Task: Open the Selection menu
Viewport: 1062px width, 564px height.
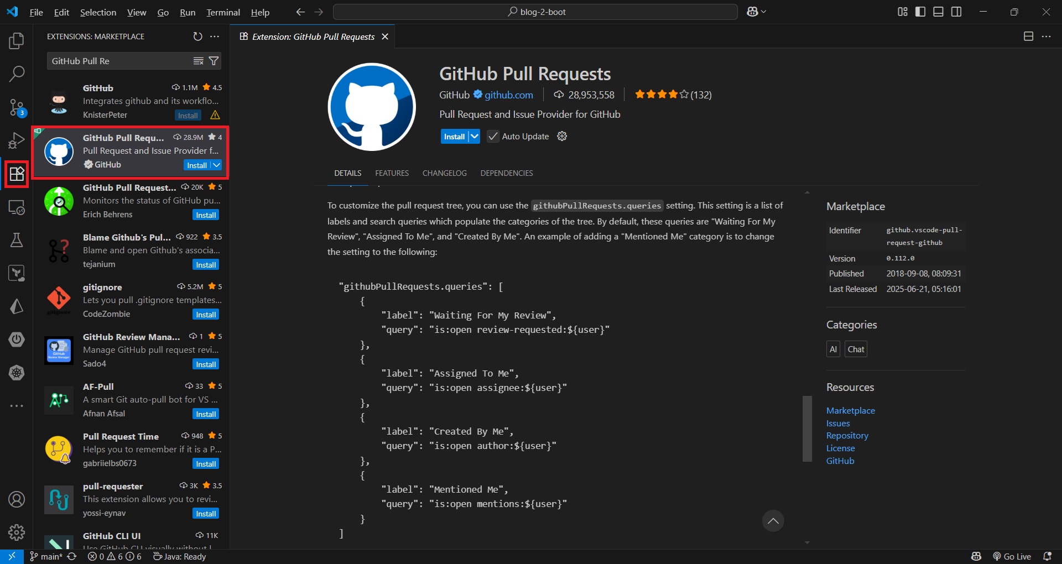Action: point(98,12)
